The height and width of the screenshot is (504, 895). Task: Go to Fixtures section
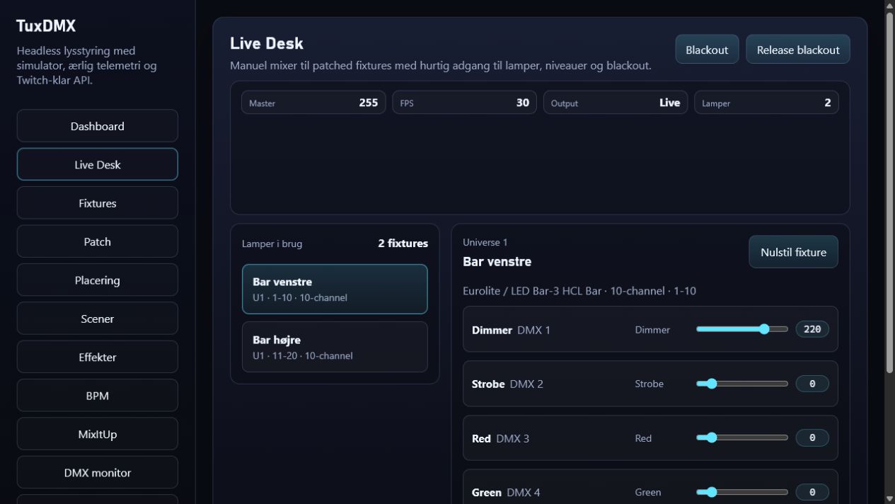[97, 203]
